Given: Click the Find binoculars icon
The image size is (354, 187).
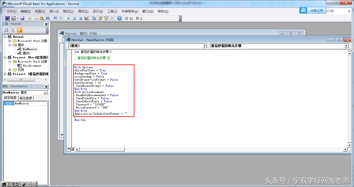Looking at the screenshot, I should [x=47, y=18].
